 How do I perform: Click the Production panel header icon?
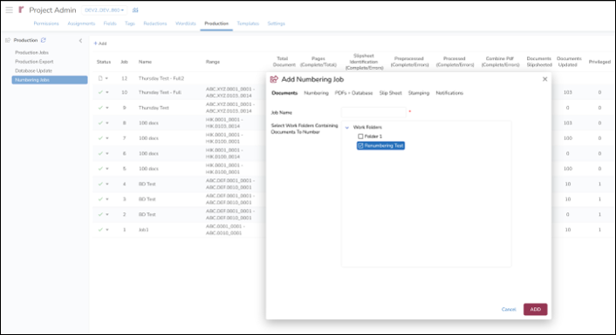[x=8, y=40]
